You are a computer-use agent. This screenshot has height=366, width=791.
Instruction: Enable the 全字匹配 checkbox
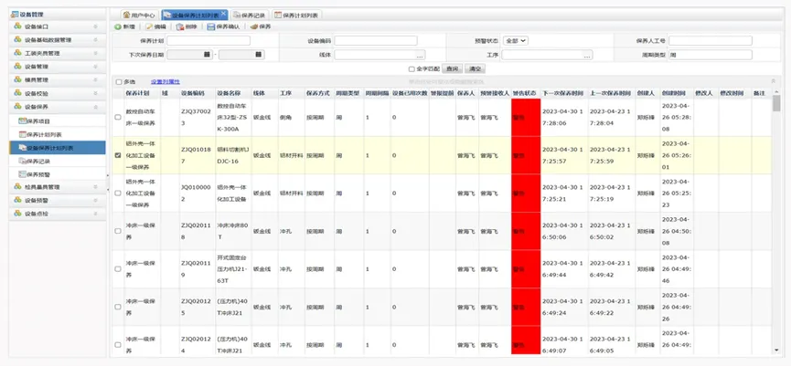(x=412, y=69)
